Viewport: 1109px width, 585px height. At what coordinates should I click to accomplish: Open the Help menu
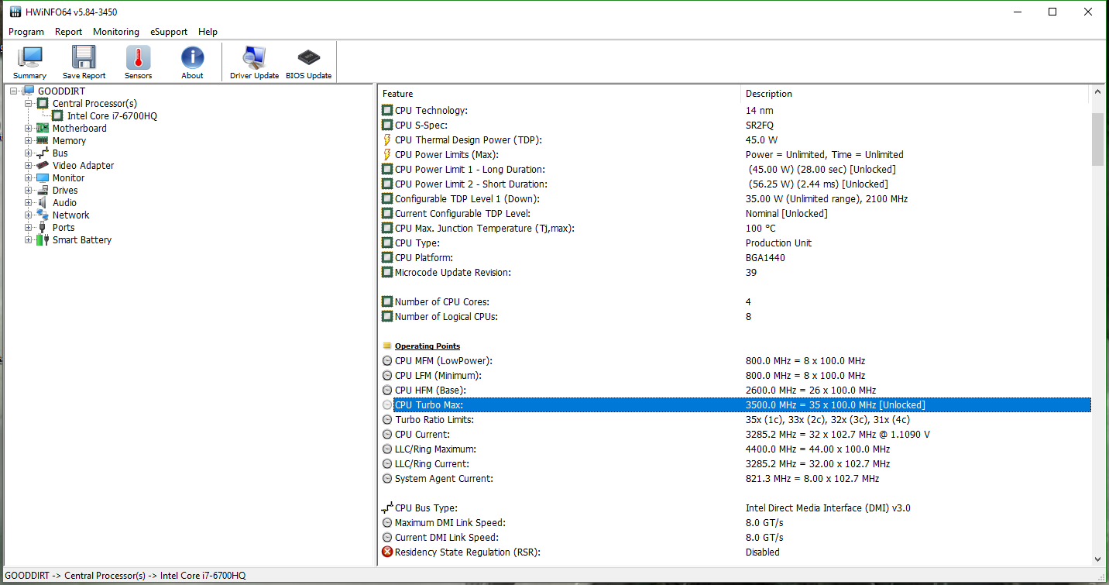[208, 32]
